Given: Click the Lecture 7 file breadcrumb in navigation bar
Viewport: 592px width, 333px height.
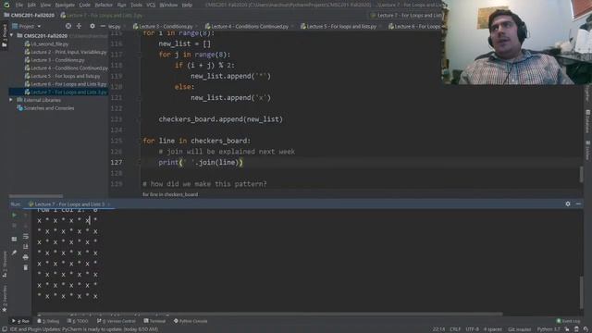Looking at the screenshot, I should 102,16.
